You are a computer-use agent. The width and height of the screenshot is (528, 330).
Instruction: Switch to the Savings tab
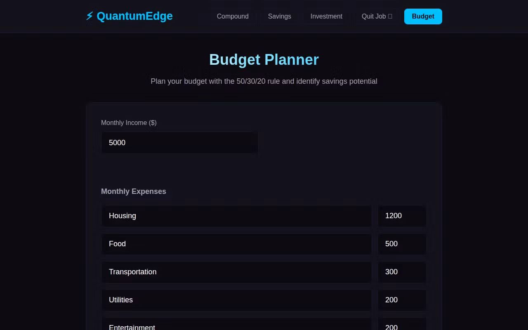tap(279, 16)
